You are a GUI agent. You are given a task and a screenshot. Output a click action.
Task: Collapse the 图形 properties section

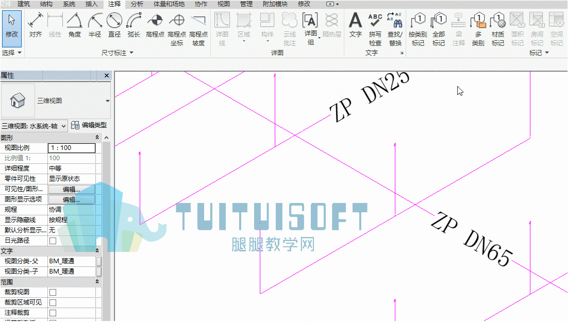click(x=97, y=138)
